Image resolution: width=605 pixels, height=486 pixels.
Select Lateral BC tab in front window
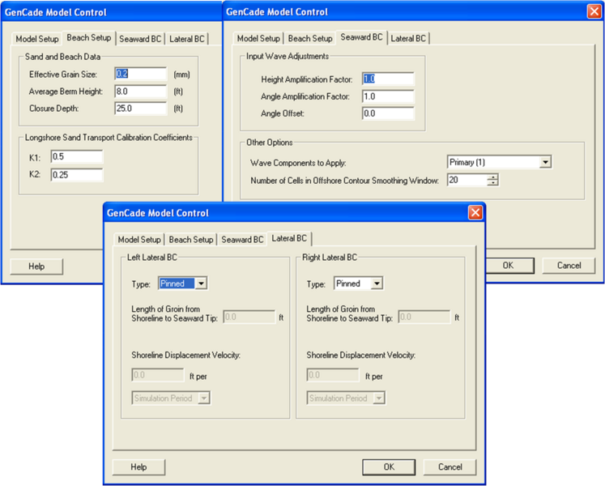point(289,239)
